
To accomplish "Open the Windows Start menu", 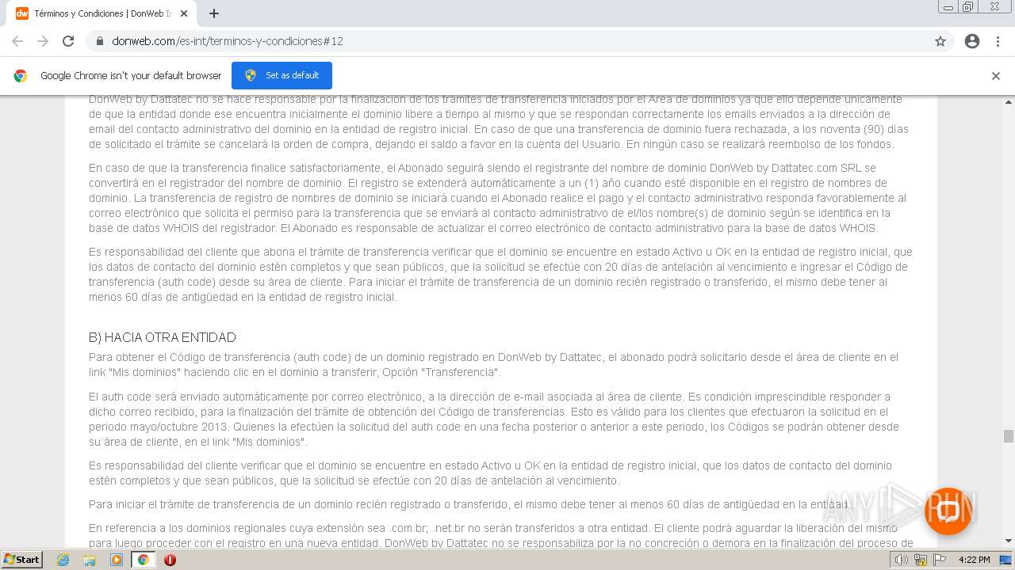I will tap(22, 559).
